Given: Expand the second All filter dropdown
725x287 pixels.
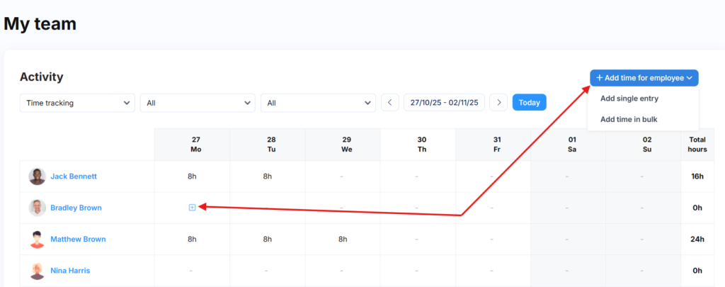Looking at the screenshot, I should (318, 103).
